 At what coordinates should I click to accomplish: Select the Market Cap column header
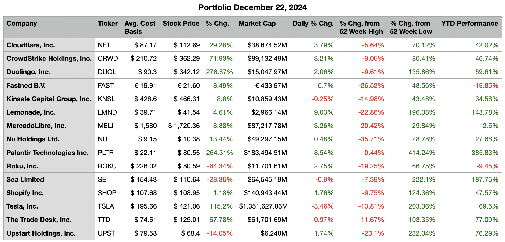click(257, 24)
